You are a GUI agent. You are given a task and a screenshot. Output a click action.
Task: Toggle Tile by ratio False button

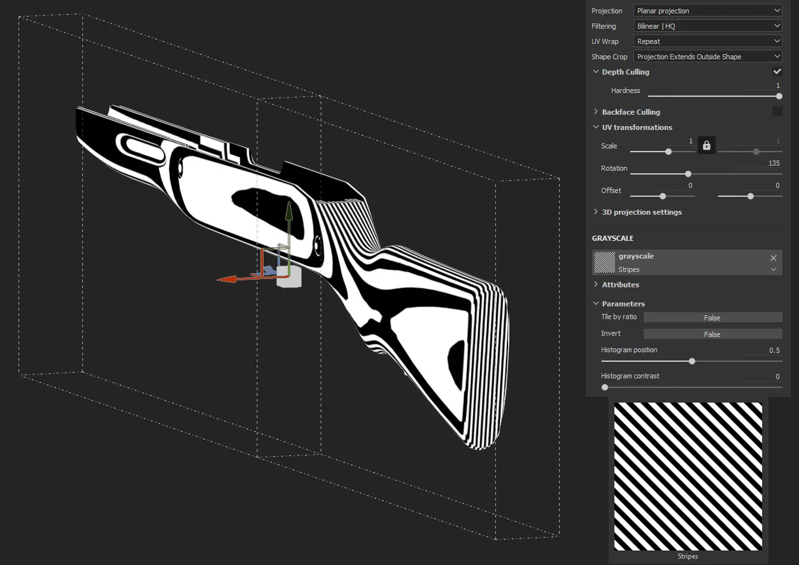712,317
